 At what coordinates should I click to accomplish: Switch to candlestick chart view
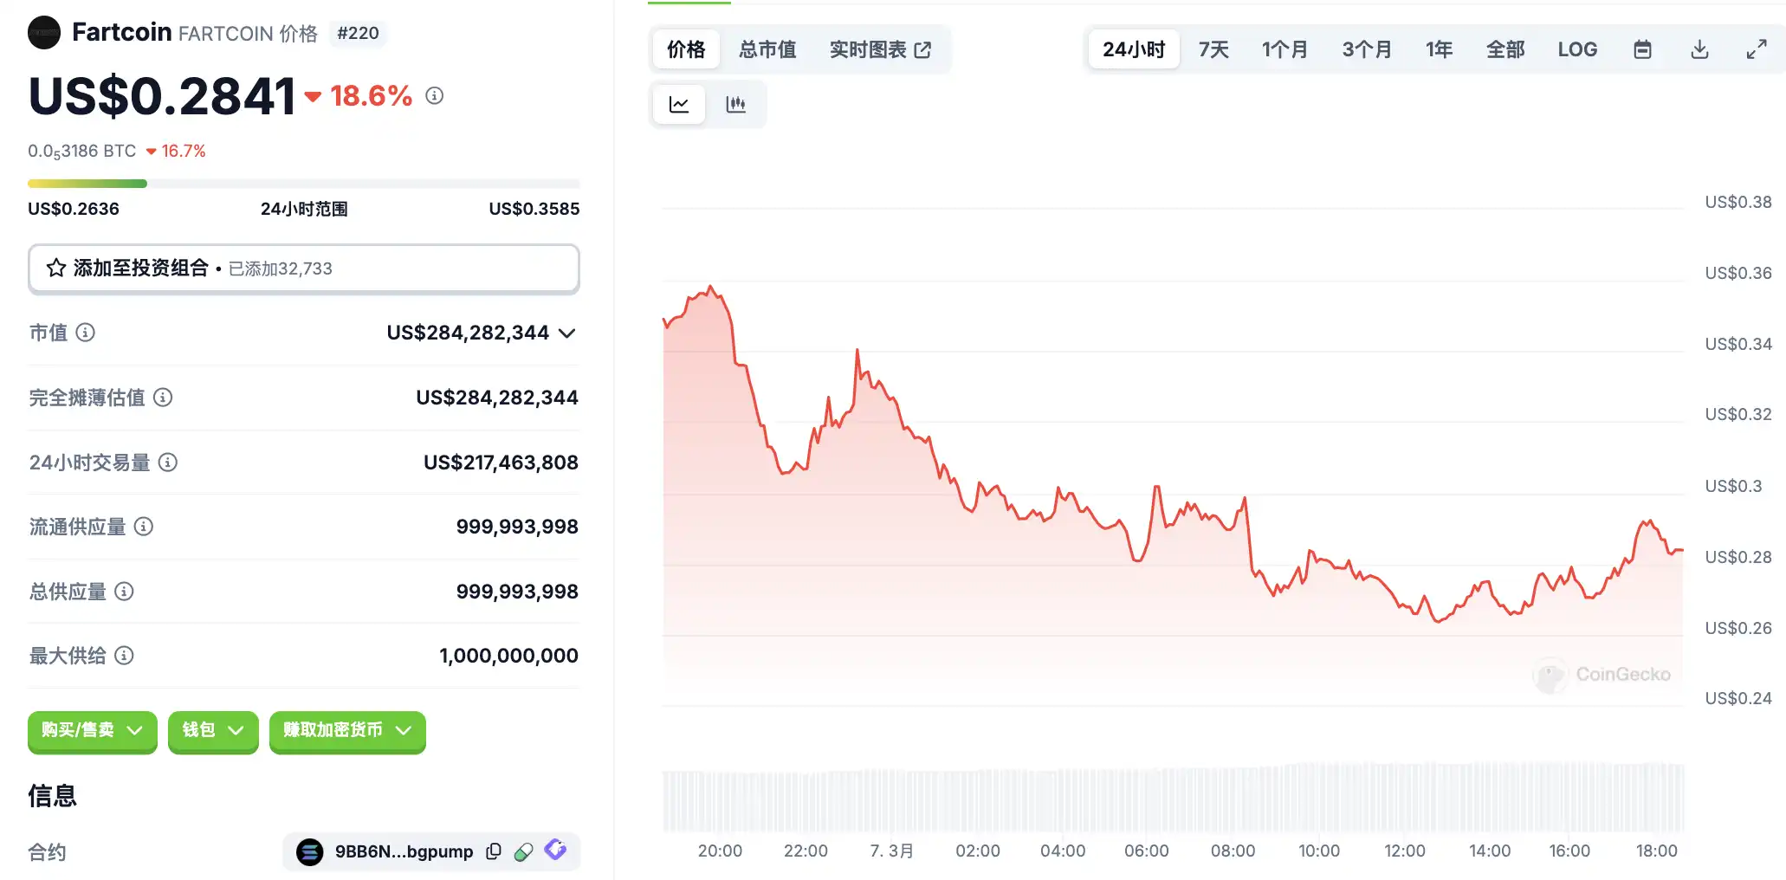coord(735,105)
